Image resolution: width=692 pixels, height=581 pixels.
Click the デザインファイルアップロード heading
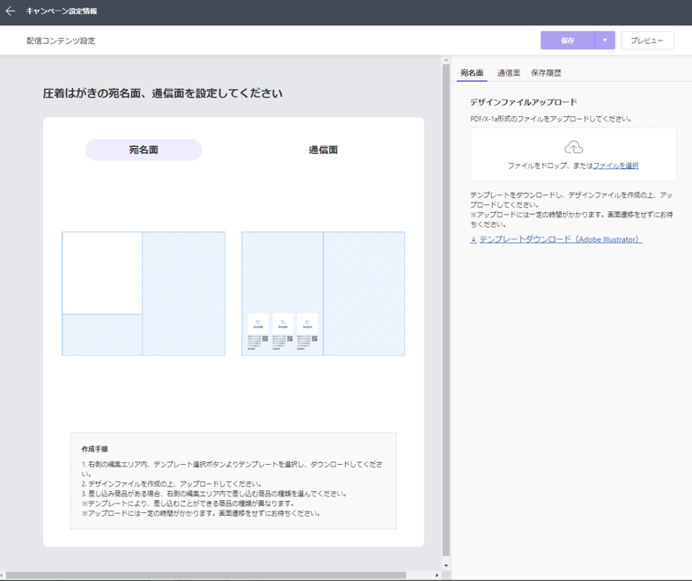tap(524, 102)
